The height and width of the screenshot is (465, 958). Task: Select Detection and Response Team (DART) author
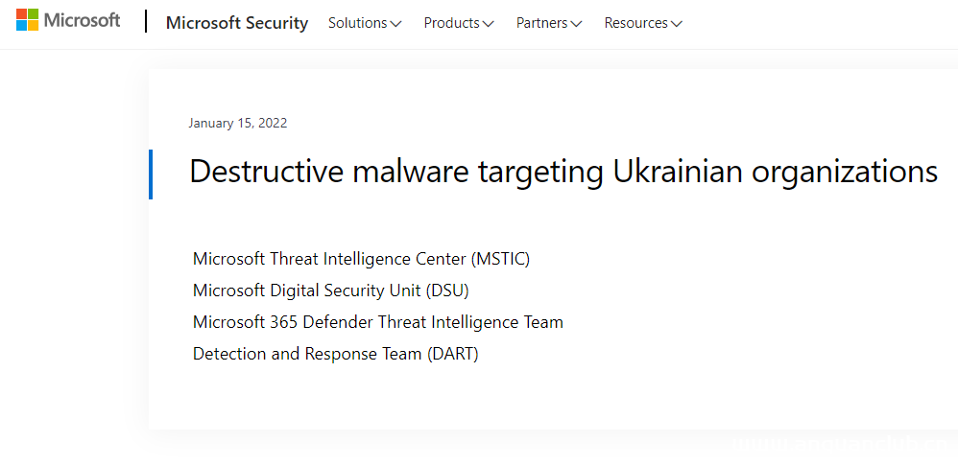[335, 354]
